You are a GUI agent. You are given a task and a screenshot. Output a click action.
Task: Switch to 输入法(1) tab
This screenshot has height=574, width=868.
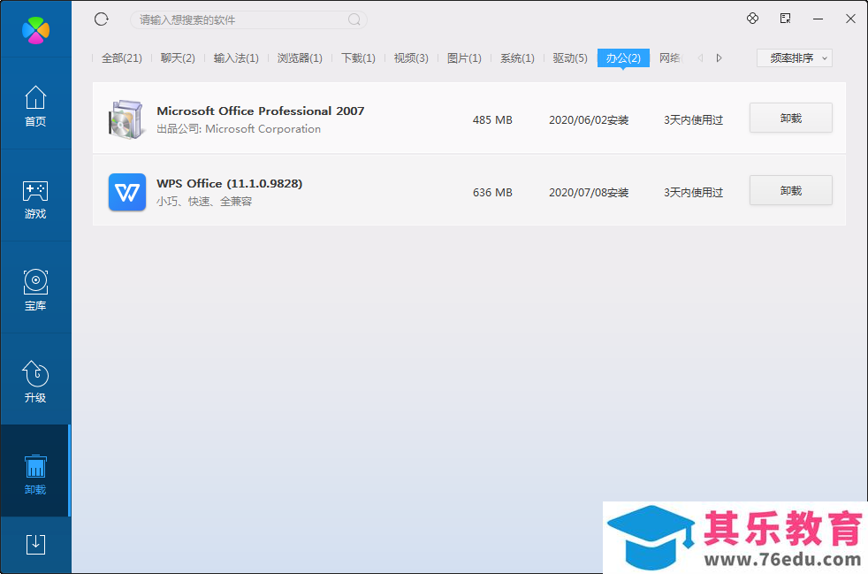point(236,58)
